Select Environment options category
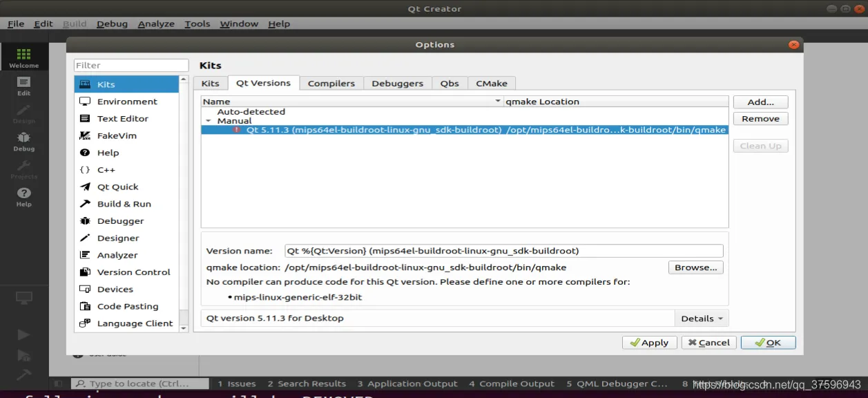 click(126, 102)
